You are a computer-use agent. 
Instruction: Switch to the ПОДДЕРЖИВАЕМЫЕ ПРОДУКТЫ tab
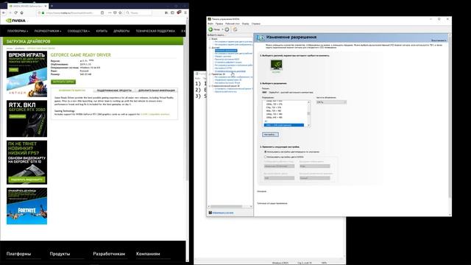point(114,90)
